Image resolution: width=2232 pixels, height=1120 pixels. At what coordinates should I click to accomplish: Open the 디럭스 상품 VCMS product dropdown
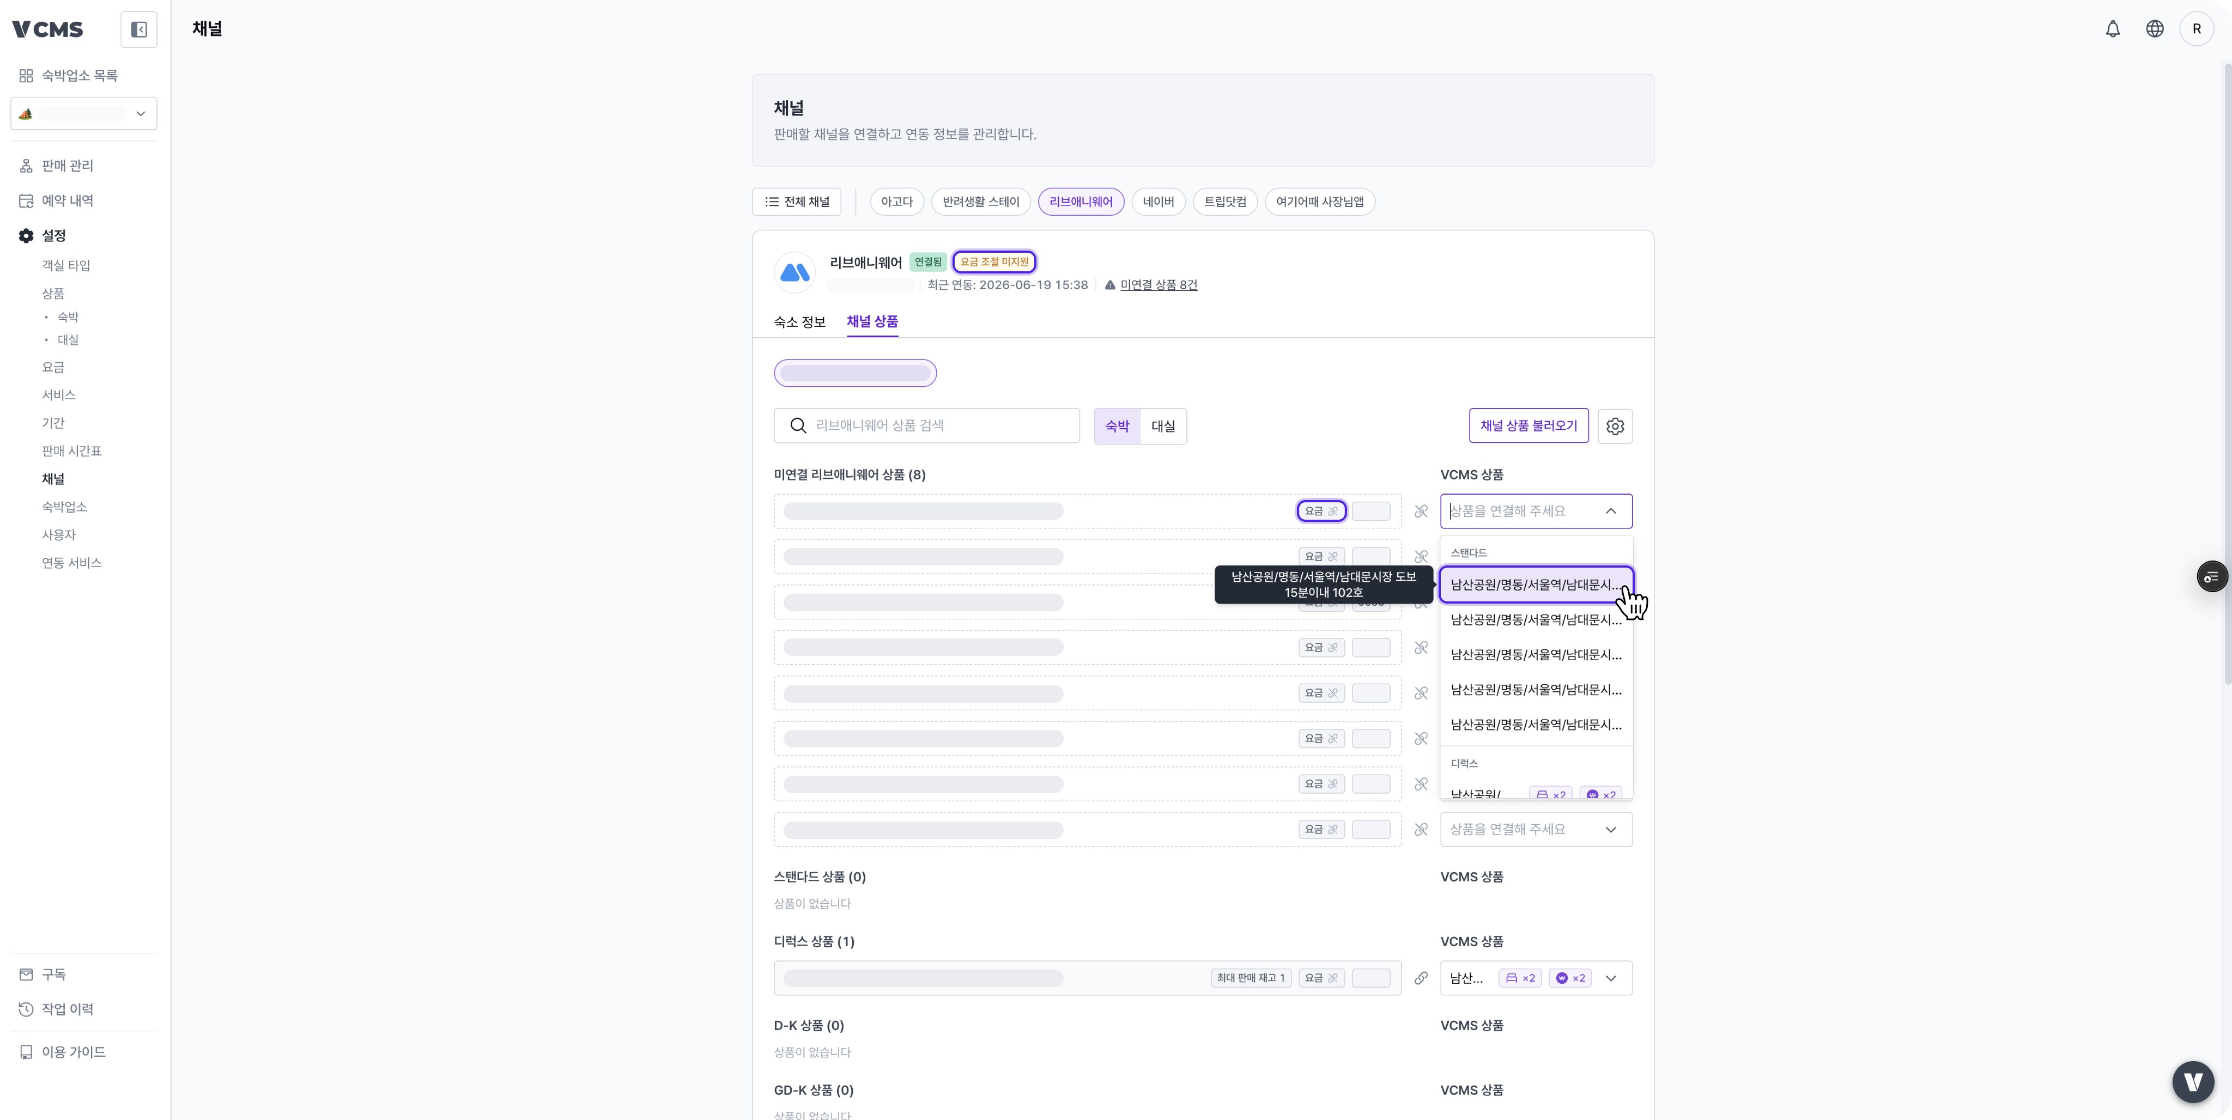click(1536, 978)
